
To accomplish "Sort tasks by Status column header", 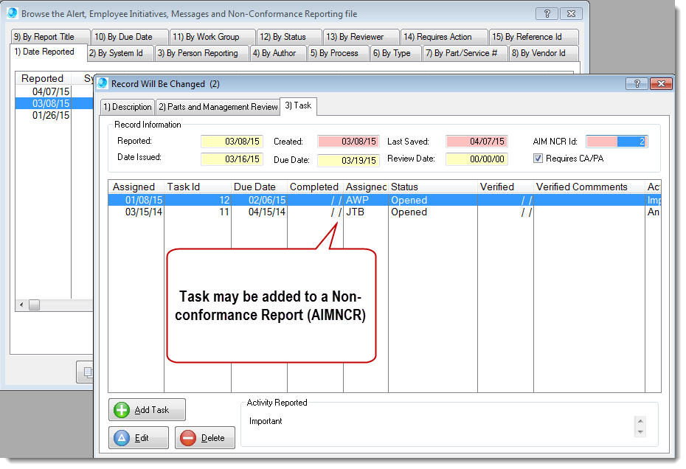I will click(x=432, y=187).
